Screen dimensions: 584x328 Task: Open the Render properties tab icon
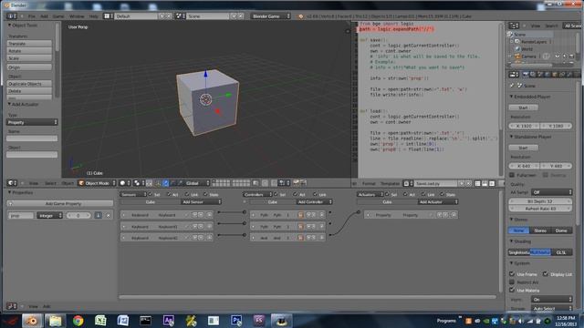(526, 75)
